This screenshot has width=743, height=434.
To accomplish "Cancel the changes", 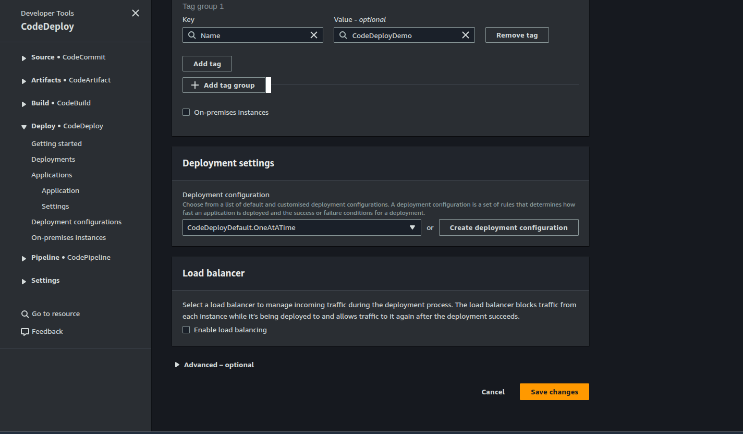I will (x=493, y=392).
